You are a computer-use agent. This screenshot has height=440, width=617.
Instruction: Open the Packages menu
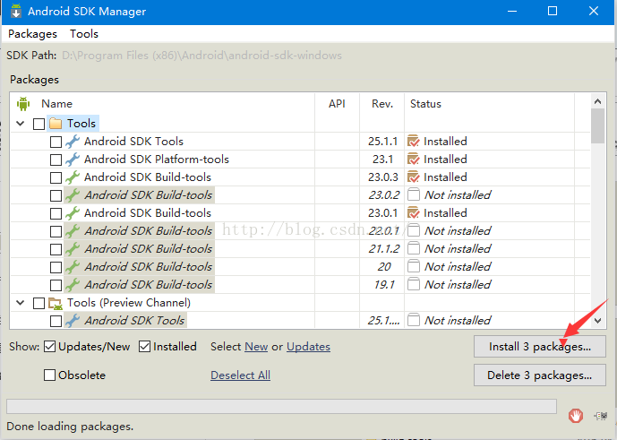(32, 34)
